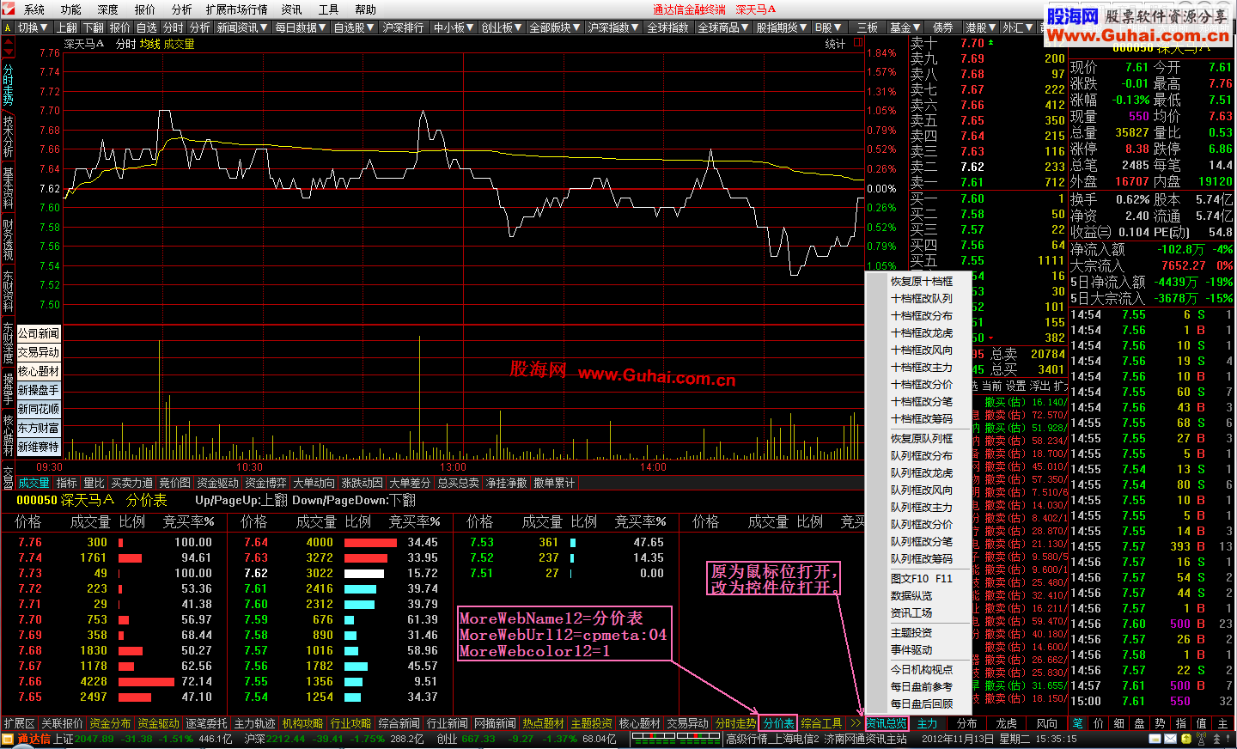Select the 价 view button at bottom right
Viewport: 1237px width, 749px height.
click(x=1098, y=723)
